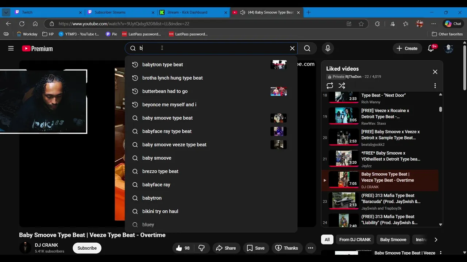The image size is (467, 262).
Task: Dislike the video with thumbs down
Action: 201,248
